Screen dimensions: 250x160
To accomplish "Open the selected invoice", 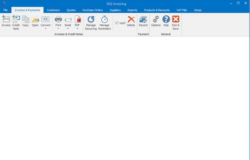I will (35, 21).
